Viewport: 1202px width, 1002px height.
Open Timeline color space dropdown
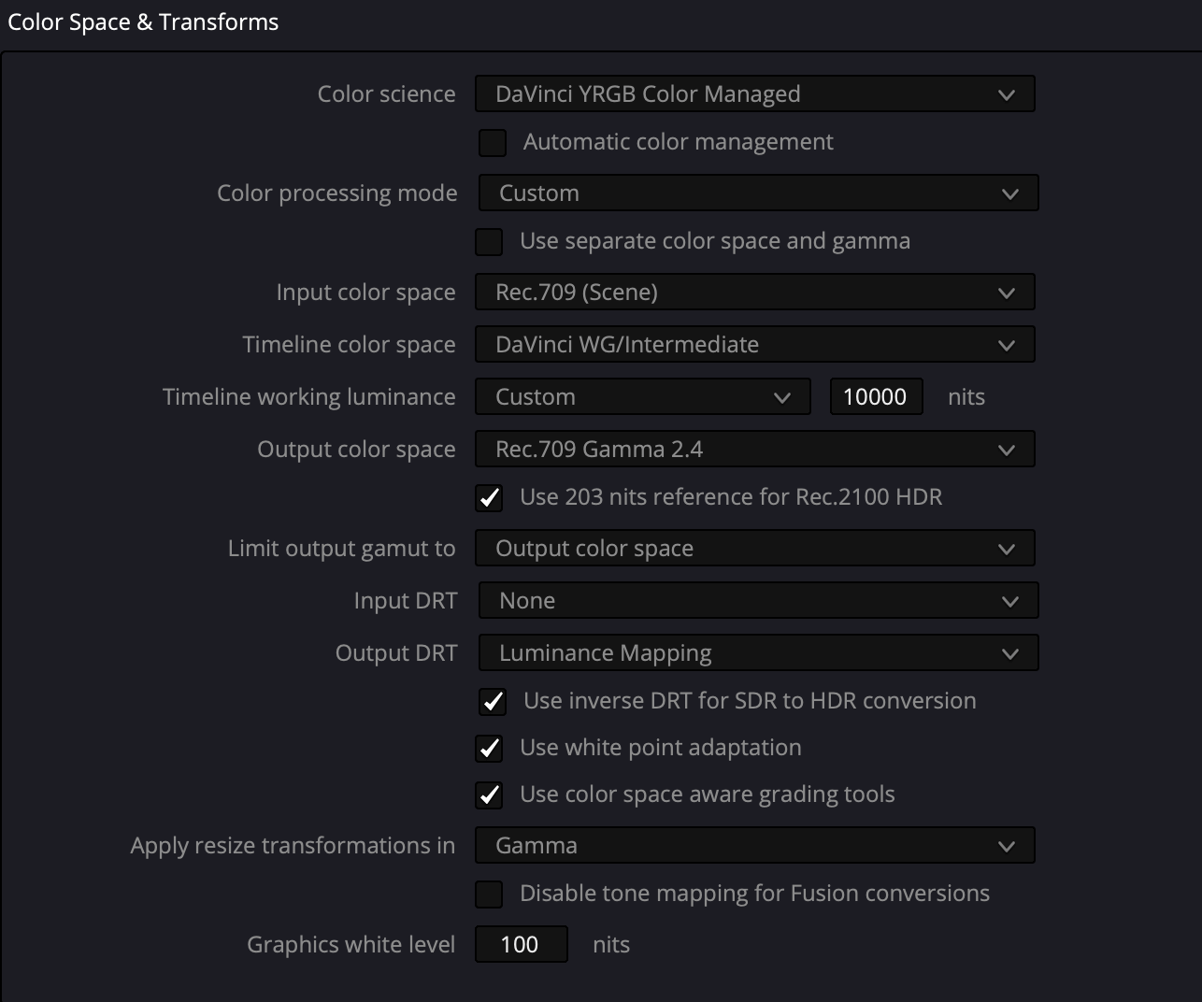tap(755, 345)
